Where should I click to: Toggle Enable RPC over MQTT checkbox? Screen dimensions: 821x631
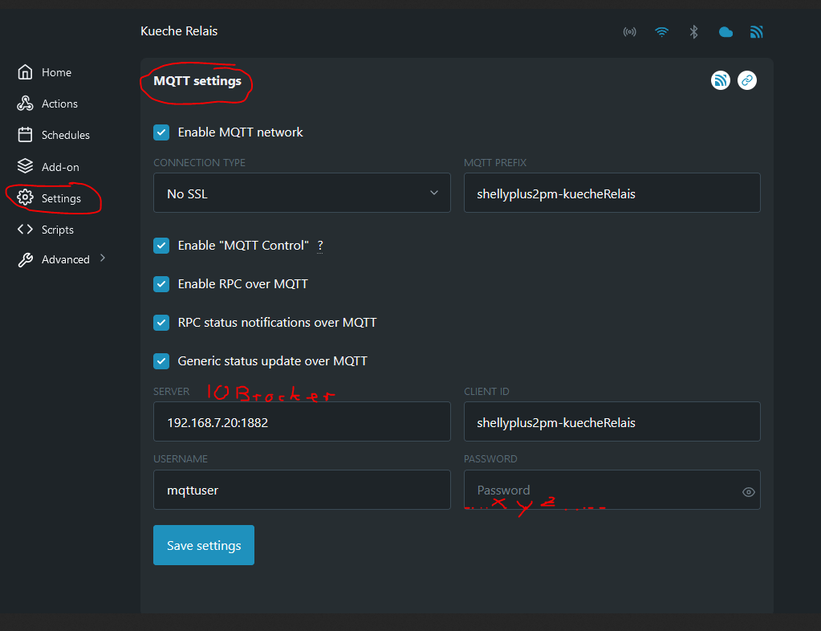point(161,284)
